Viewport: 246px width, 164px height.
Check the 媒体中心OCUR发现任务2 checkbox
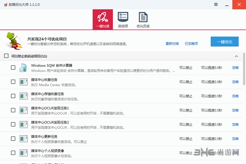[x=13, y=125]
